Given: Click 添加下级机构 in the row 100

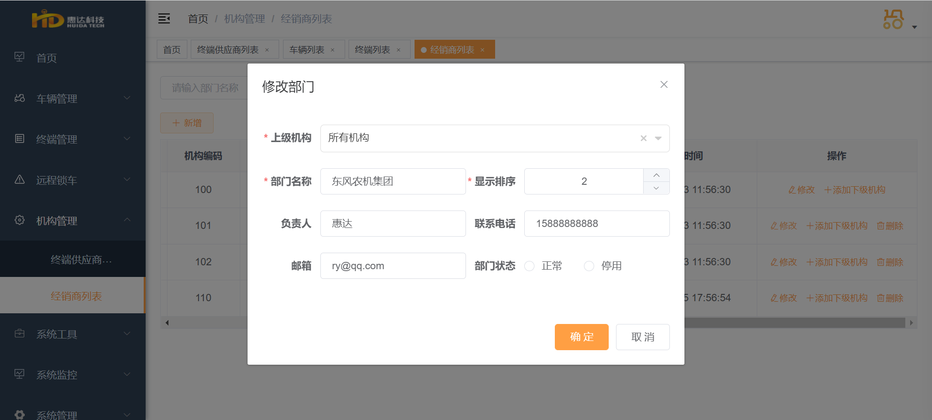Looking at the screenshot, I should 855,190.
